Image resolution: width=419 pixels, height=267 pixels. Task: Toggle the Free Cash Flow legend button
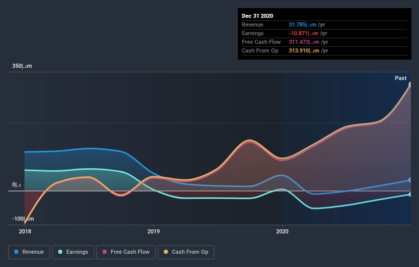point(126,252)
